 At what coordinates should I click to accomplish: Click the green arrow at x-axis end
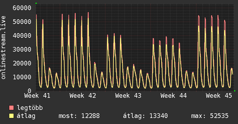coord(235,91)
